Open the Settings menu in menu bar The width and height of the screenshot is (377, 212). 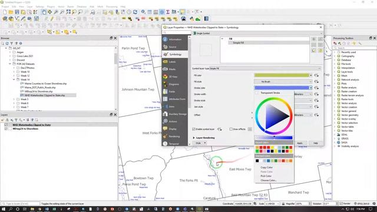coord(40,6)
